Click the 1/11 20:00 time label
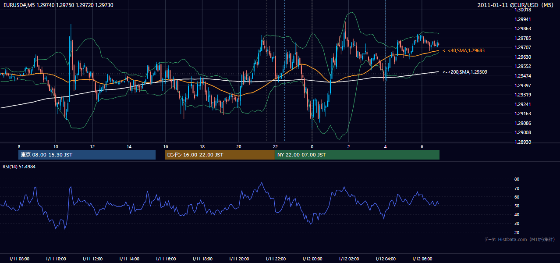560x263 pixels. point(239,259)
